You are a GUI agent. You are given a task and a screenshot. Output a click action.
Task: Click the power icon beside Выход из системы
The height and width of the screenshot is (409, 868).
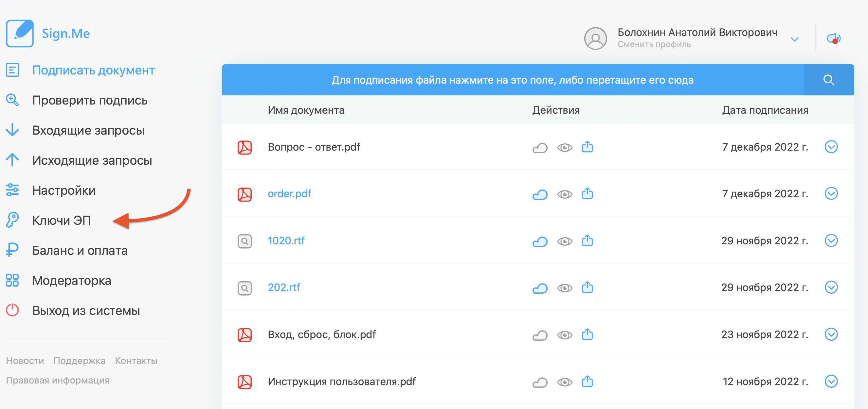point(12,310)
